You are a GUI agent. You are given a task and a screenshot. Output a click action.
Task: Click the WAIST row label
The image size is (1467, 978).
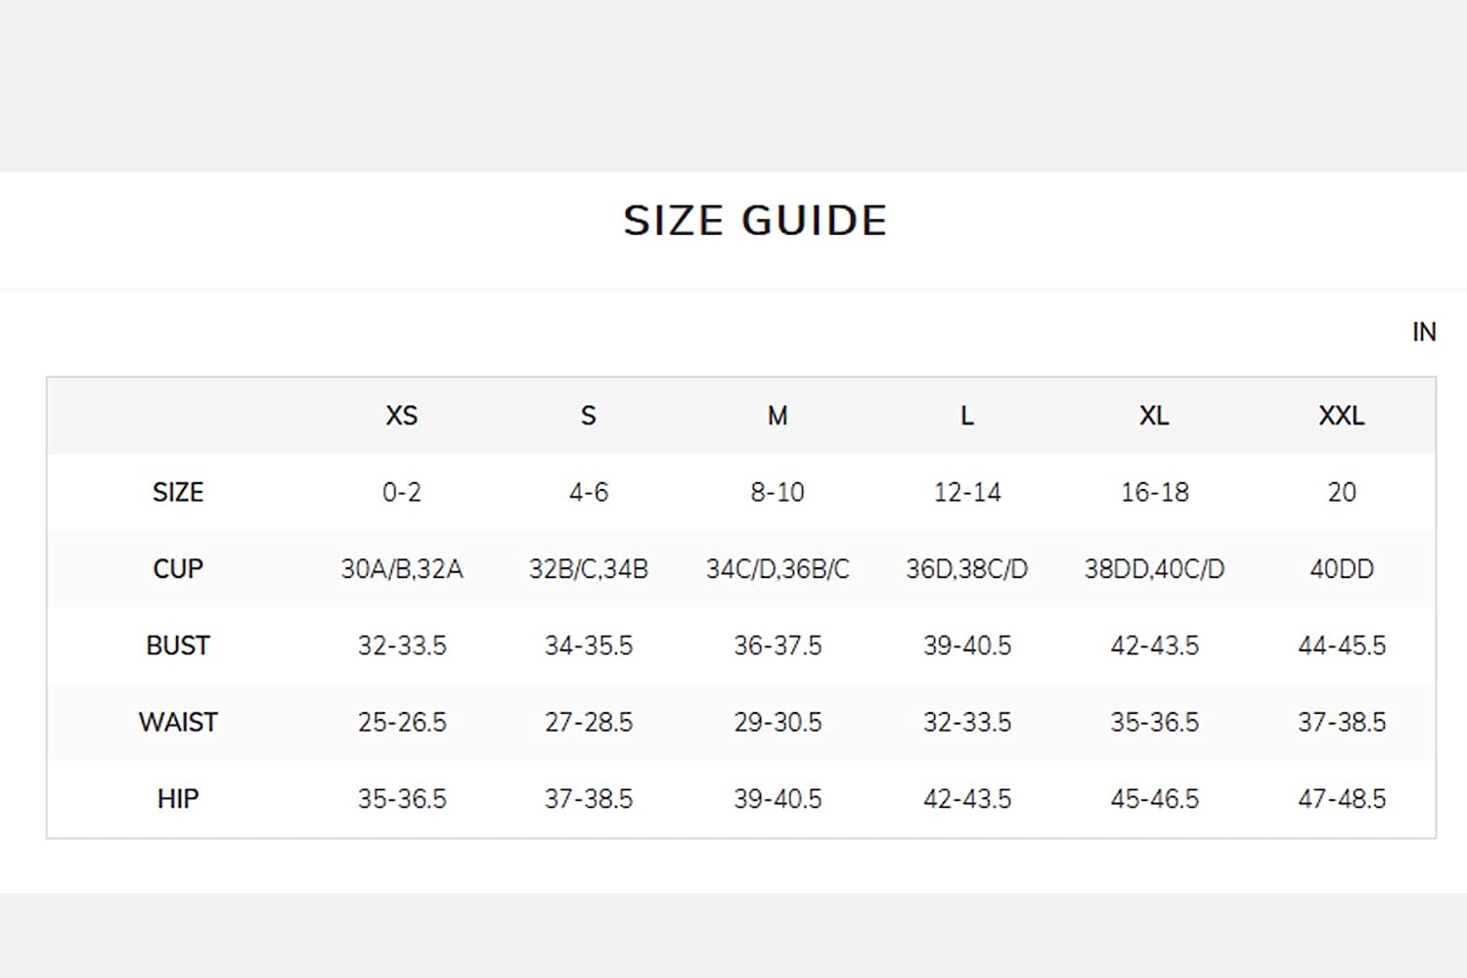point(178,722)
